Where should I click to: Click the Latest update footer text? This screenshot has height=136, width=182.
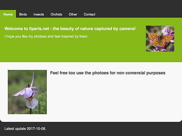pyautogui.click(x=25, y=128)
